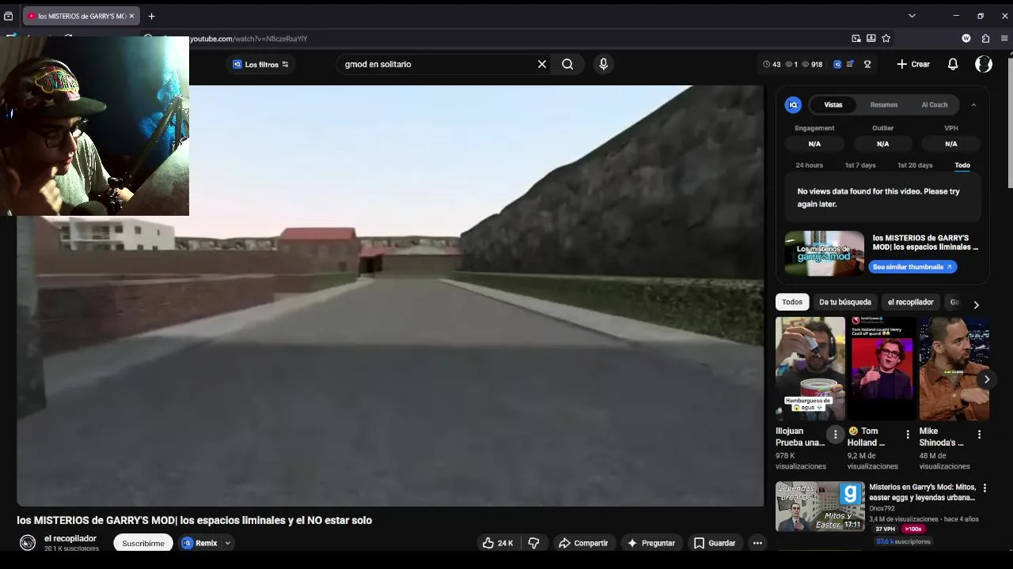
Task: Open options for Mike Shinoda short
Action: coord(979,434)
